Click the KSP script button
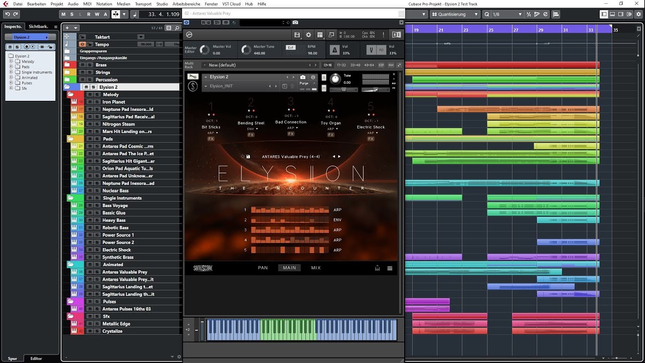Screen dimensions: 645x363 381,65
